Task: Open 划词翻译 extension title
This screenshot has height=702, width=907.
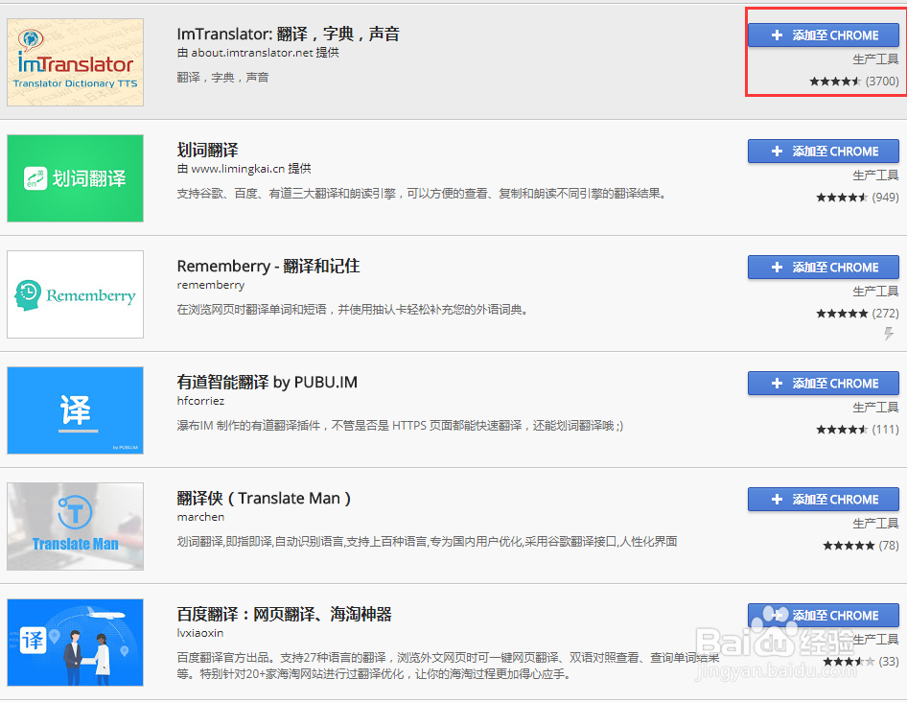Action: [x=208, y=150]
